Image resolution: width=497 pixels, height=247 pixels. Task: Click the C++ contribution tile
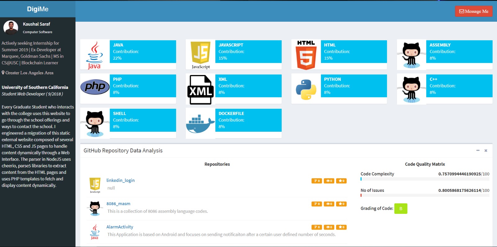pyautogui.click(x=459, y=86)
